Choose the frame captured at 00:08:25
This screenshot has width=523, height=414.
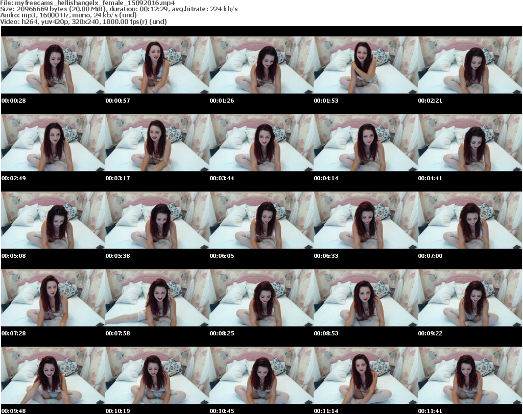pos(261,298)
